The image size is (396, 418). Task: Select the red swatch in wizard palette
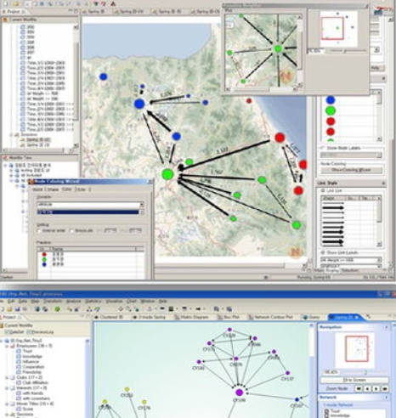[44, 254]
